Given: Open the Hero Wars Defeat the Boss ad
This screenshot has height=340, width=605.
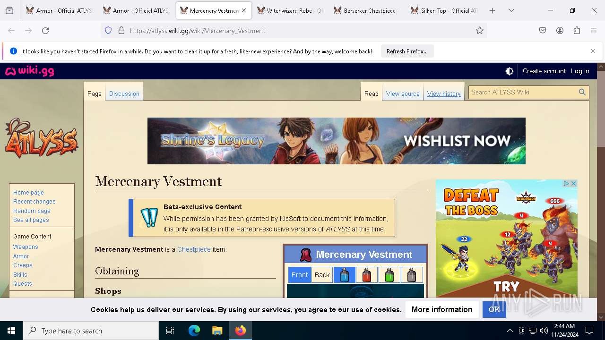Looking at the screenshot, I should point(507,238).
